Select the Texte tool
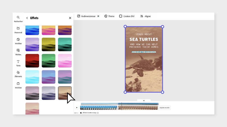The height and width of the screenshot is (127, 227). [x=18, y=63]
